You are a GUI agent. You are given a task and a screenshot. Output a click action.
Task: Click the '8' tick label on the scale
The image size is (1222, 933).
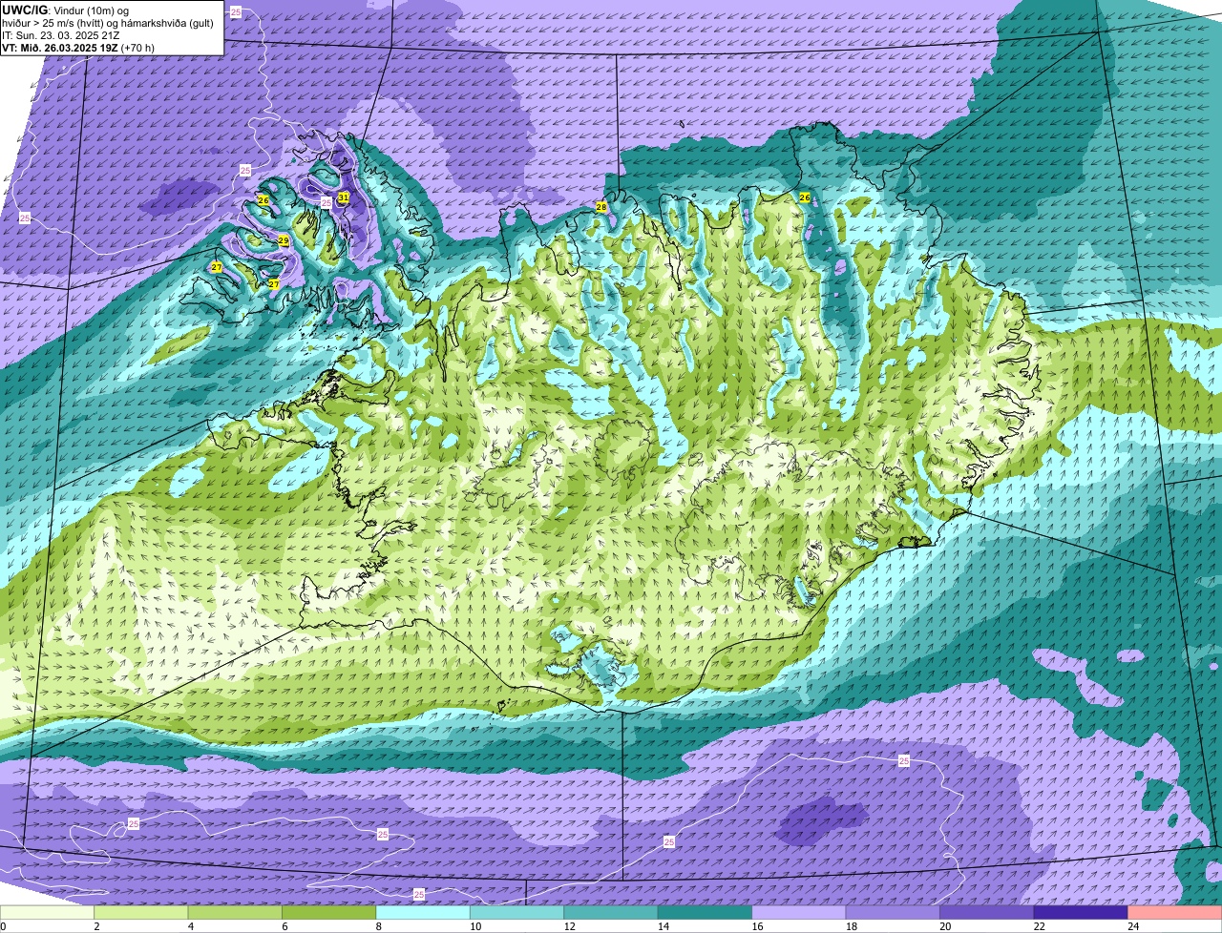[379, 925]
